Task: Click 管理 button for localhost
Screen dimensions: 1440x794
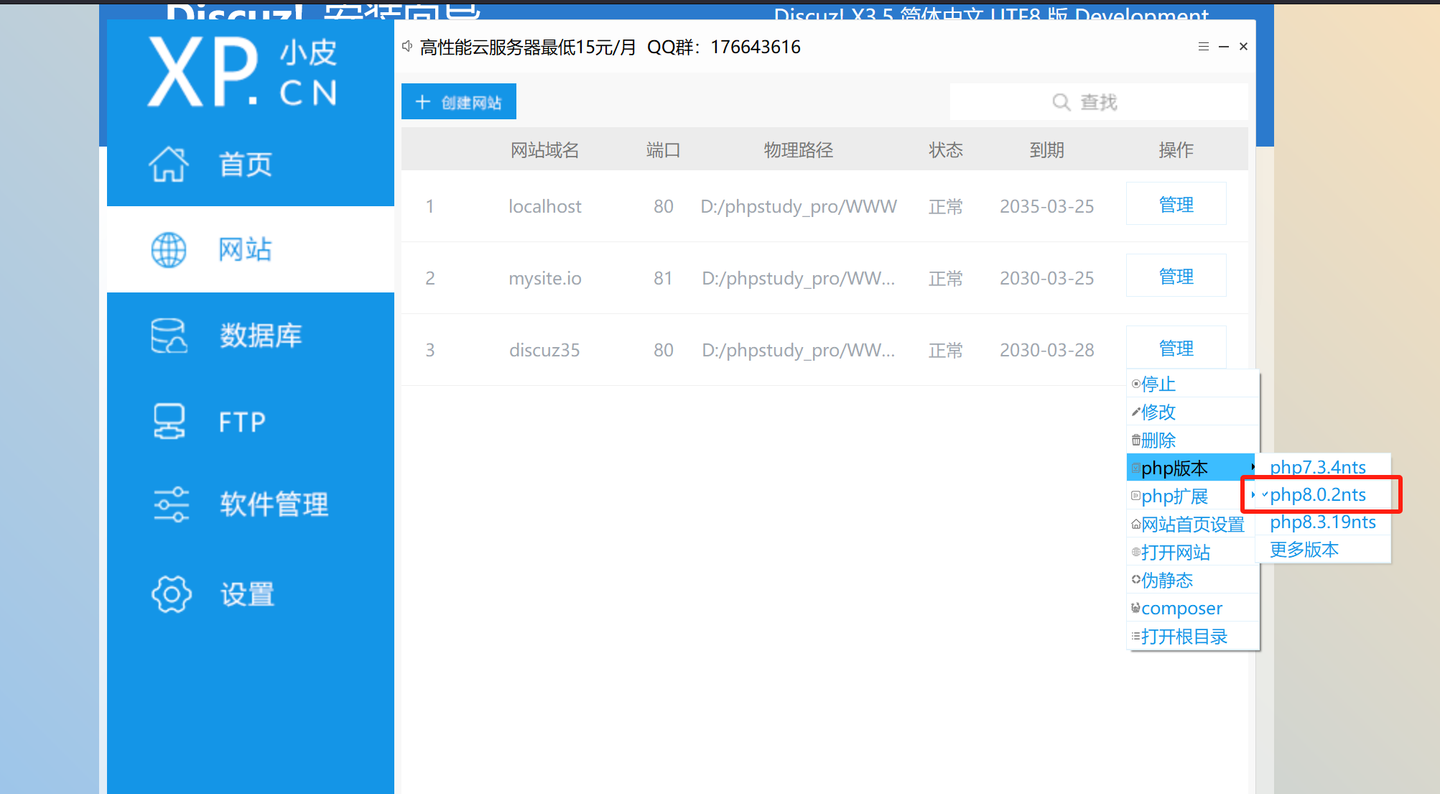Action: (x=1176, y=205)
